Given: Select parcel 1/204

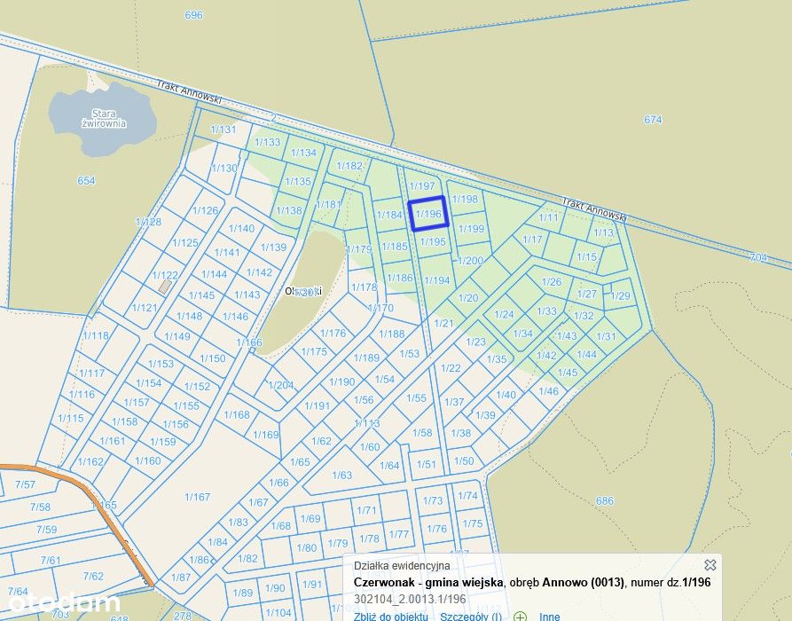Looking at the screenshot, I should coord(281,385).
